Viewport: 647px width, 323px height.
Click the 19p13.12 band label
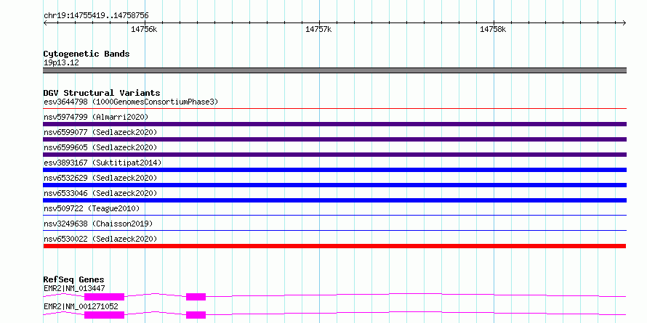[x=61, y=63]
